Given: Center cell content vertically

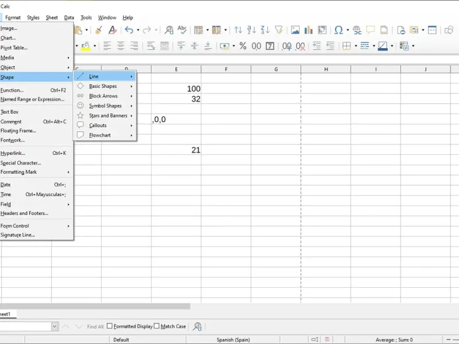Looking at the screenshot, I should click(x=195, y=46).
